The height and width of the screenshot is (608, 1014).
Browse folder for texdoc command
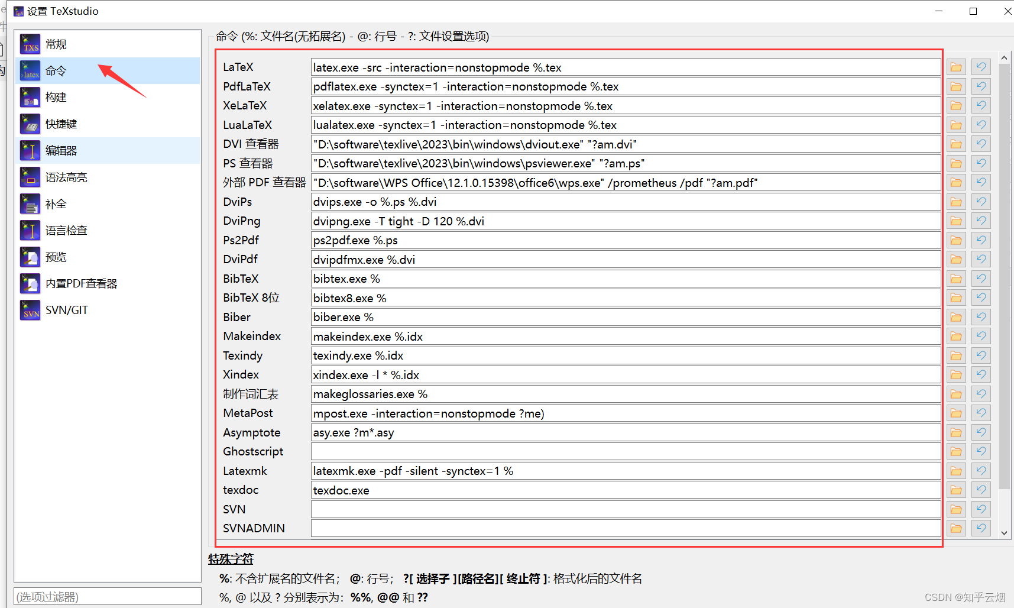956,490
